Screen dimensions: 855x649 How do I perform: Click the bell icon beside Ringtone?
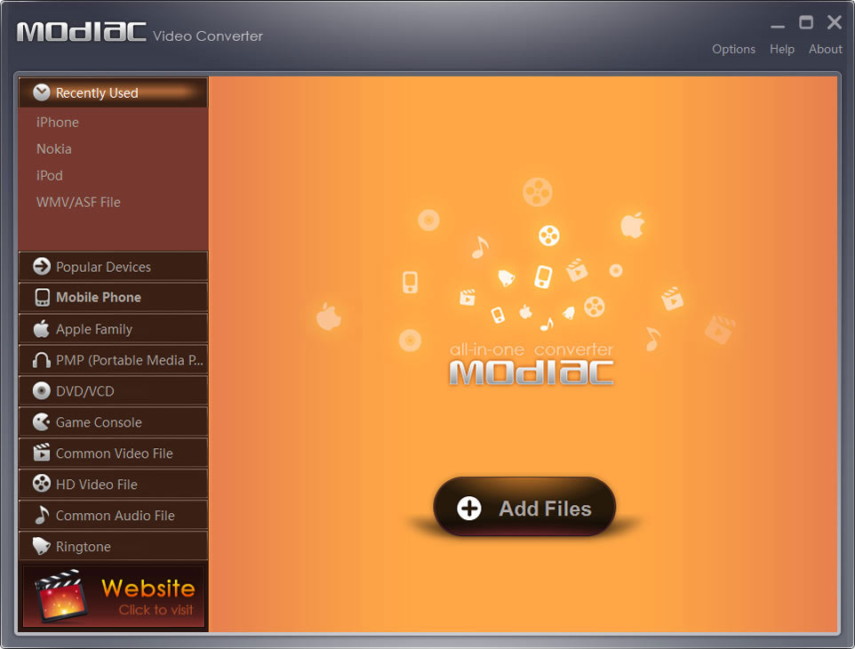pyautogui.click(x=42, y=547)
